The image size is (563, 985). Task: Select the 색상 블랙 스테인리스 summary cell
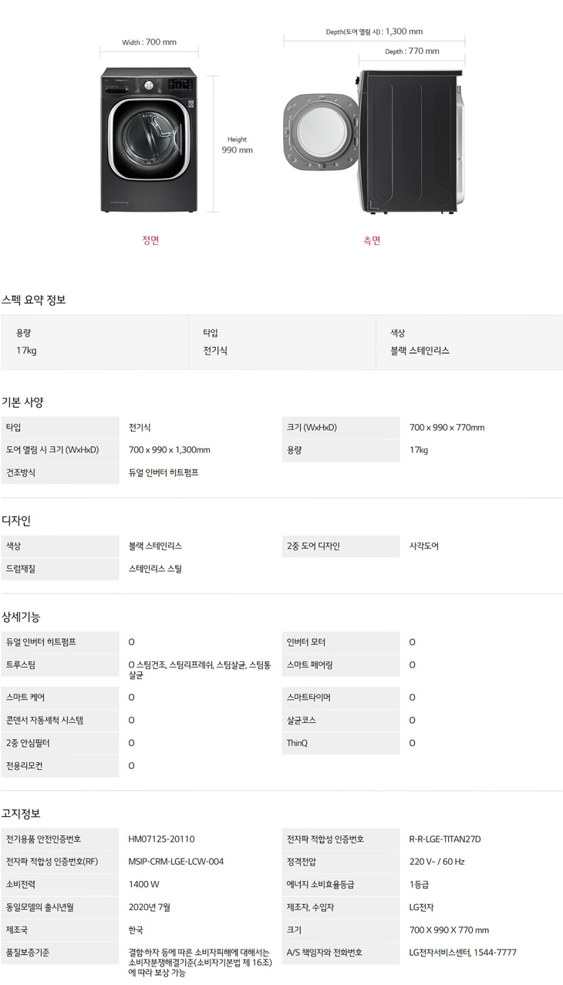(469, 341)
